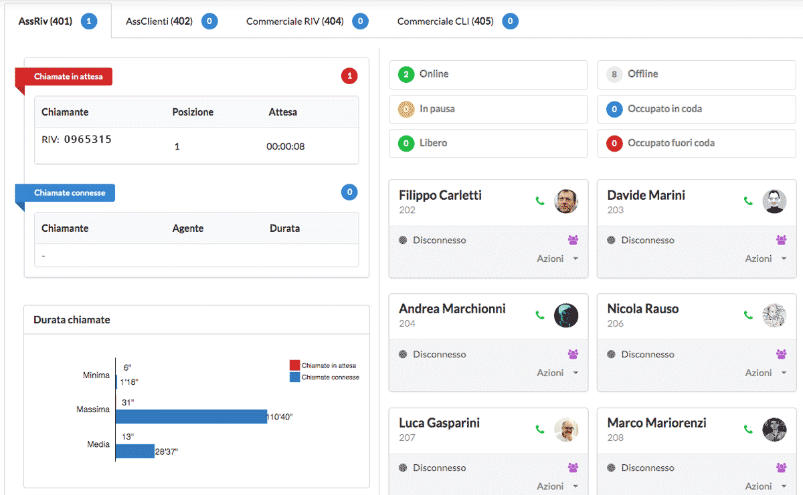The width and height of the screenshot is (803, 495).
Task: Switch to the AssClienti (402) tab
Action: pos(171,21)
